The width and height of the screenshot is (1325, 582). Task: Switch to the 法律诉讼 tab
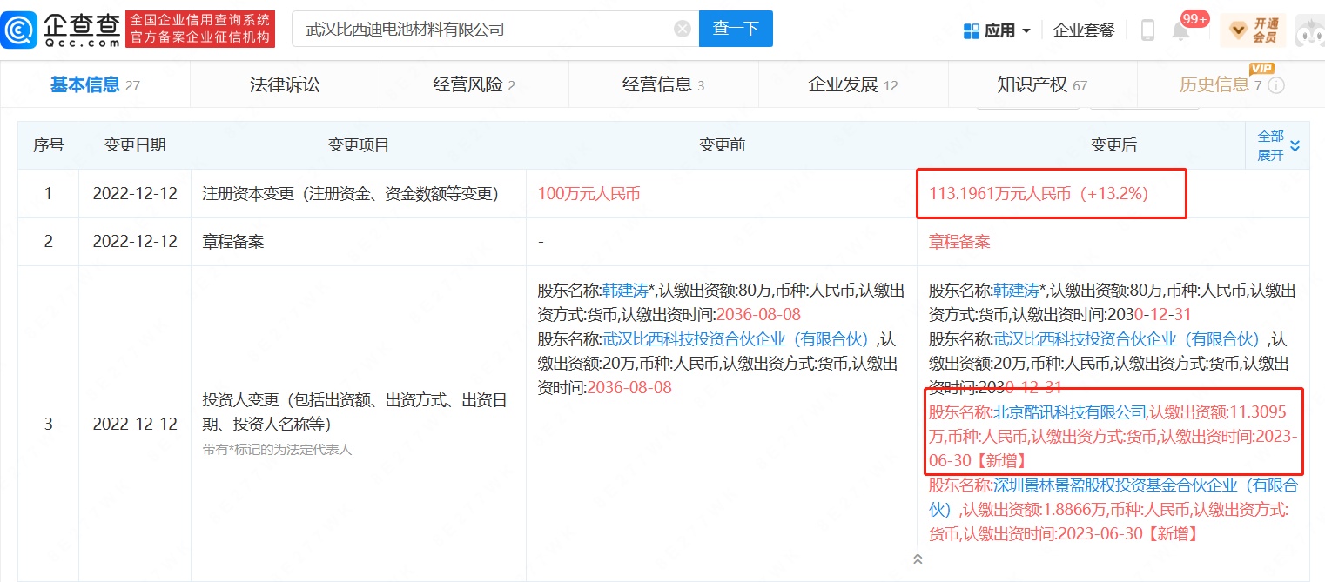pos(285,84)
